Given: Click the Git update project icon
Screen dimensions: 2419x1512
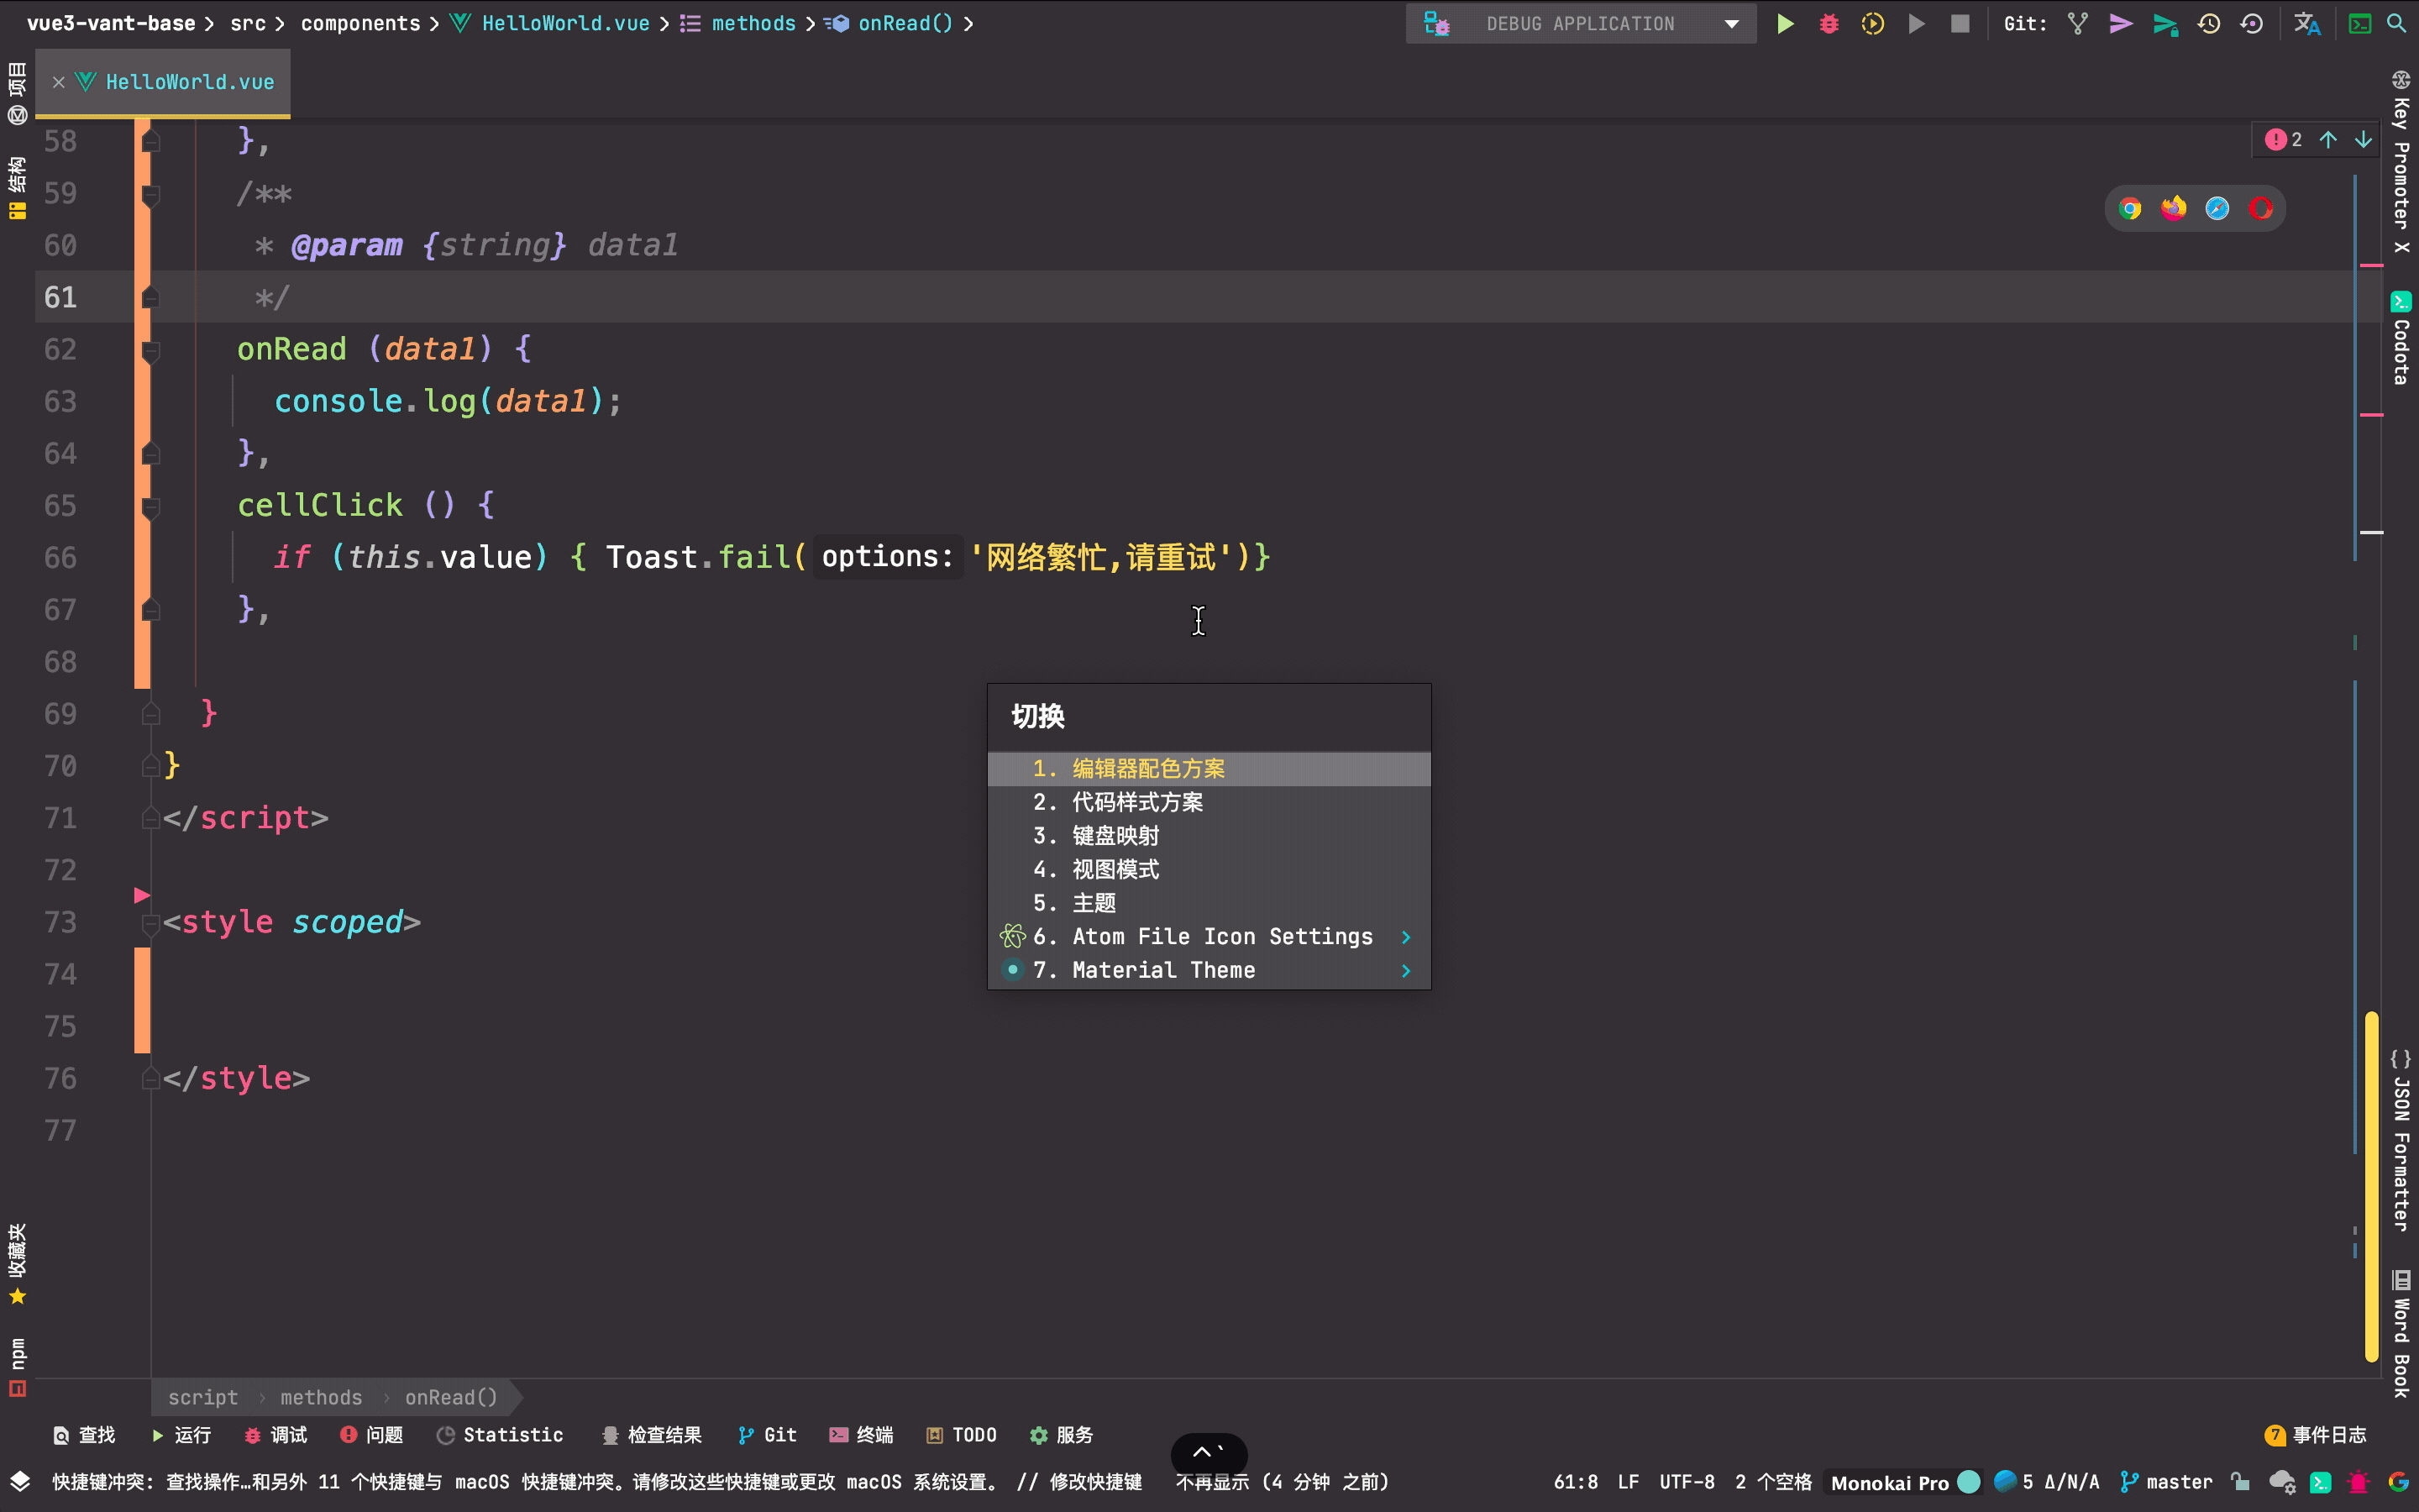Looking at the screenshot, I should point(2078,23).
